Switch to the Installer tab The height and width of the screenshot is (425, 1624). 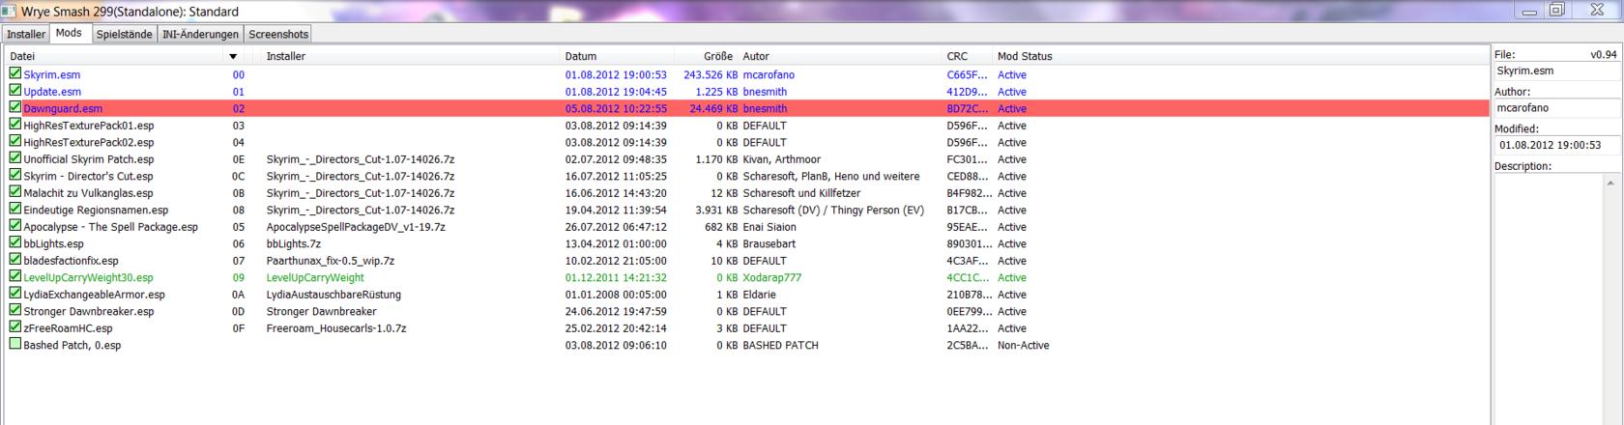pyautogui.click(x=26, y=34)
